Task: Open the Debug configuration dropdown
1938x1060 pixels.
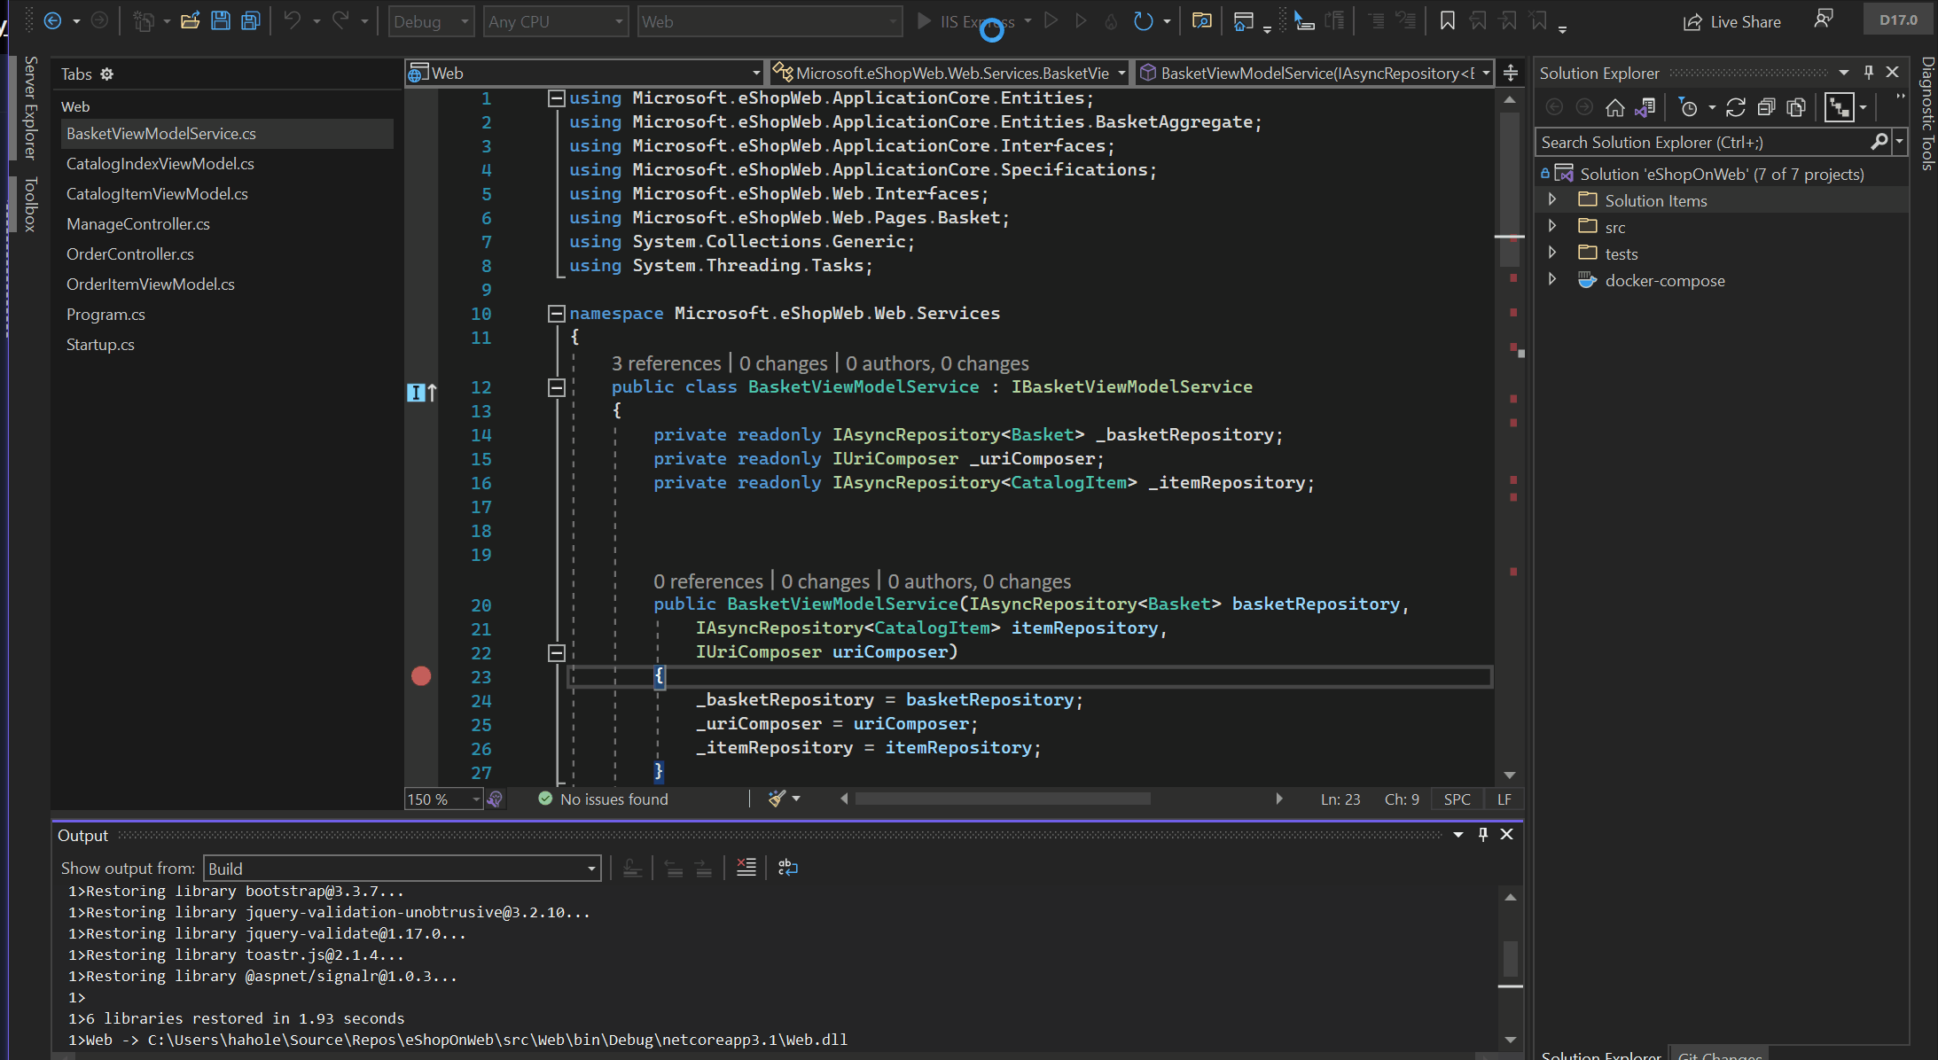Action: [431, 21]
